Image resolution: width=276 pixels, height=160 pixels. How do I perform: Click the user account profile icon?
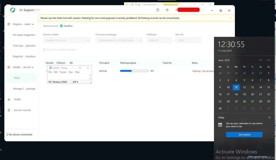(176, 10)
